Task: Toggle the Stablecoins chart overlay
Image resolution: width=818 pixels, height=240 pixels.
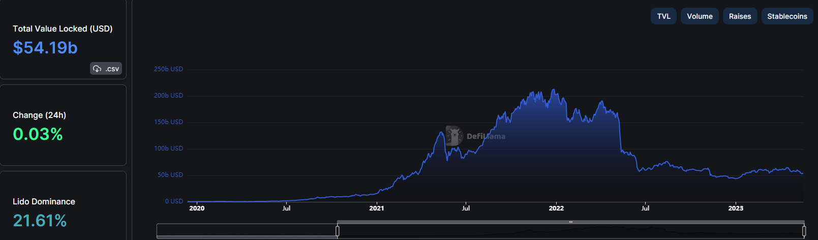Action: click(x=787, y=16)
